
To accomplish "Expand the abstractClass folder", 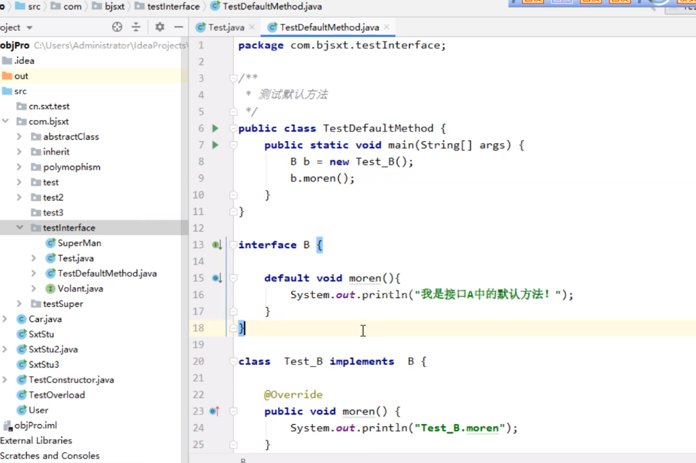I will coord(19,136).
